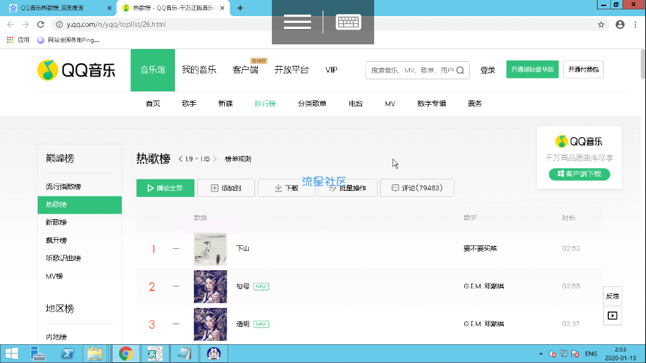646x363 pixels.
Task: Open 首页 in the sub navigation
Action: tap(153, 104)
